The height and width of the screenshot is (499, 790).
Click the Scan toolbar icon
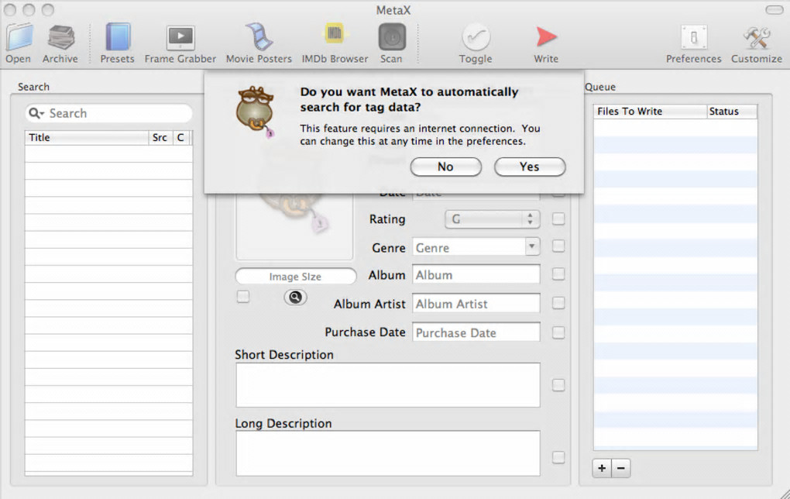(392, 36)
